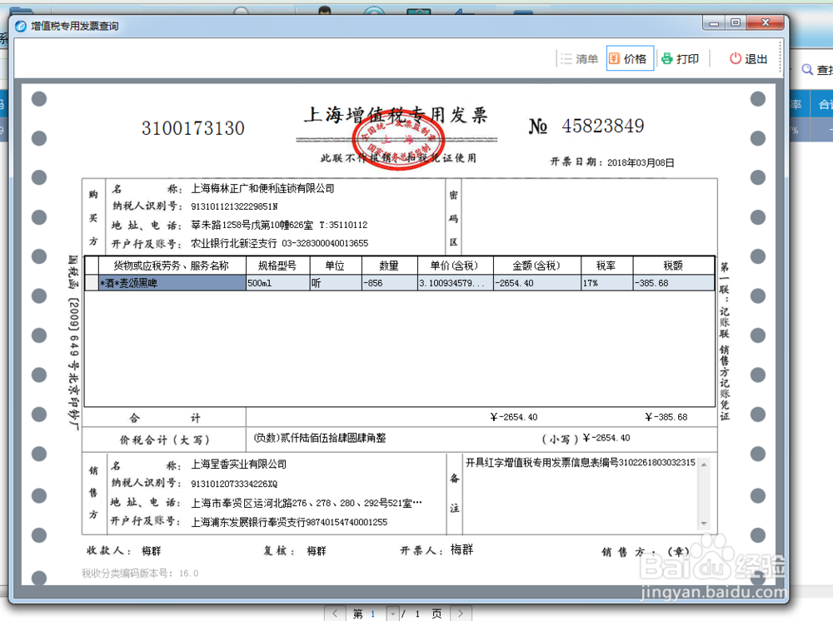Go to the previous page arrow

(335, 614)
